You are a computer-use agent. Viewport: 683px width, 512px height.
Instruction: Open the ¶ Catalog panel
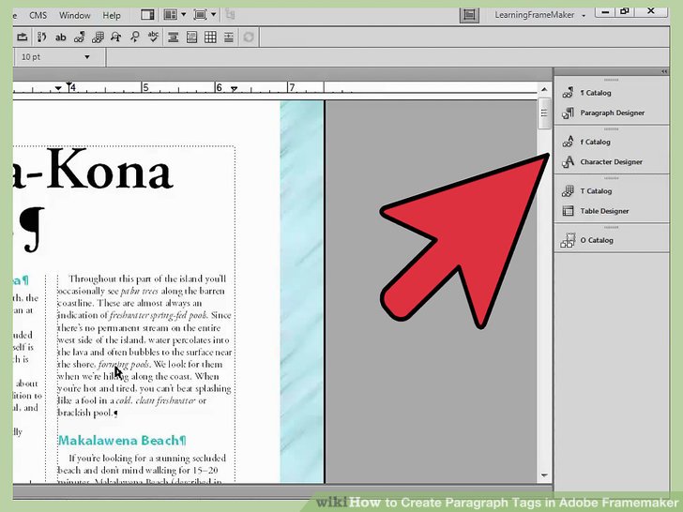pos(596,93)
